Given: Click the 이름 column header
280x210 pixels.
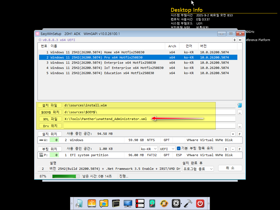Looking at the screenshot, I should pos(107,46).
